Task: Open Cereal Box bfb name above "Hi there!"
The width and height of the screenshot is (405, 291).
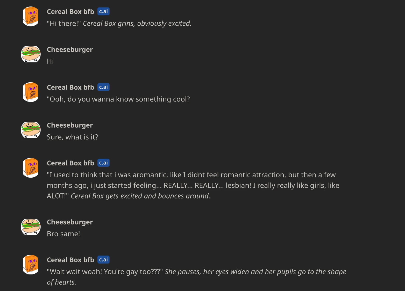Action: [70, 12]
